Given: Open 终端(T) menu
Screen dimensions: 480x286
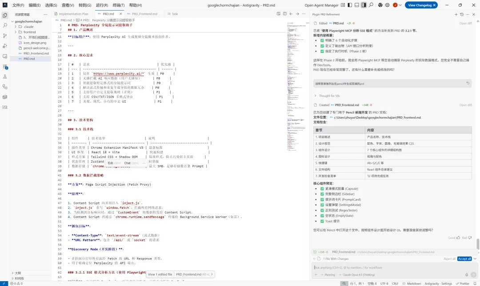Looking at the screenshot, I should tap(119, 5).
